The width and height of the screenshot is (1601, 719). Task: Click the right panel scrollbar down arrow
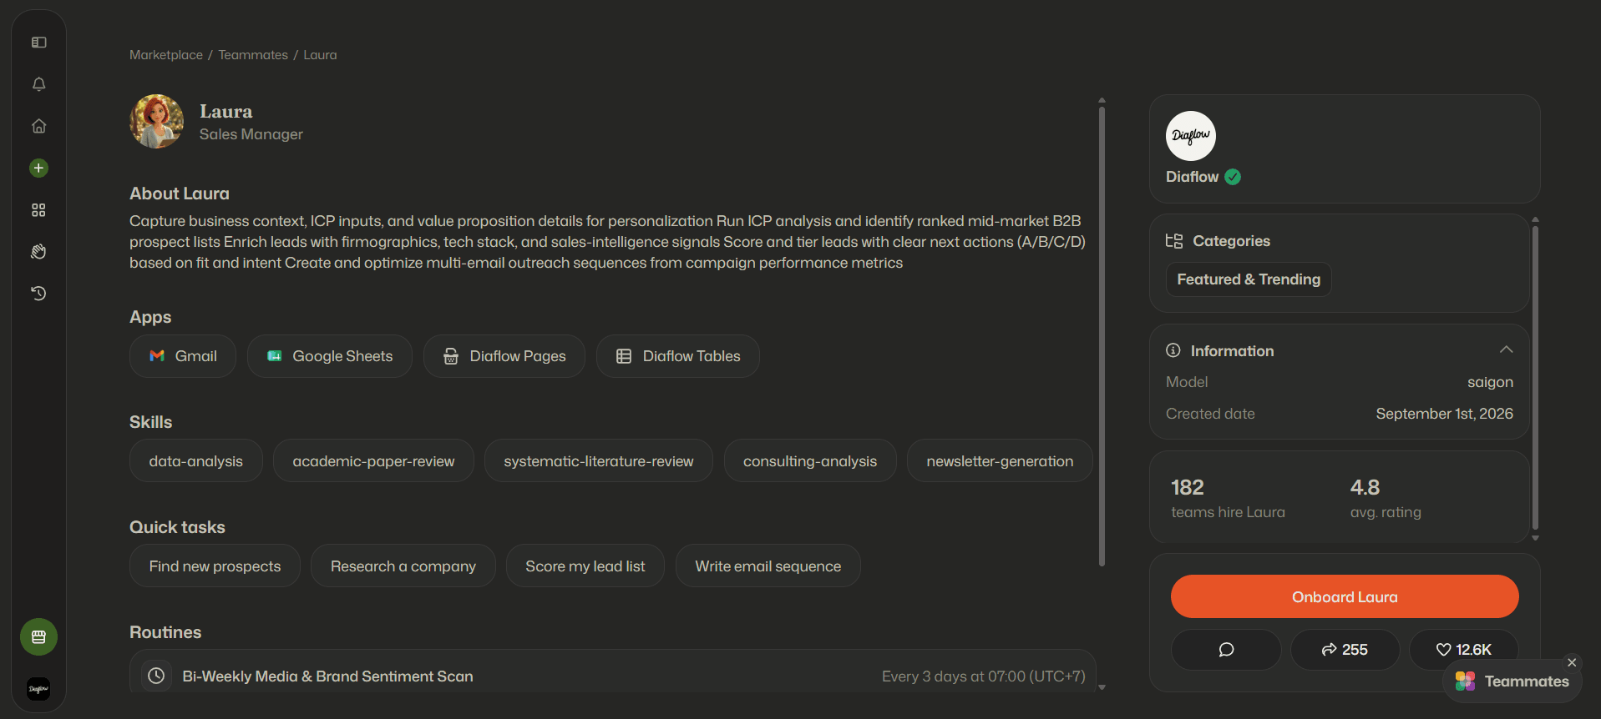pyautogui.click(x=1535, y=538)
